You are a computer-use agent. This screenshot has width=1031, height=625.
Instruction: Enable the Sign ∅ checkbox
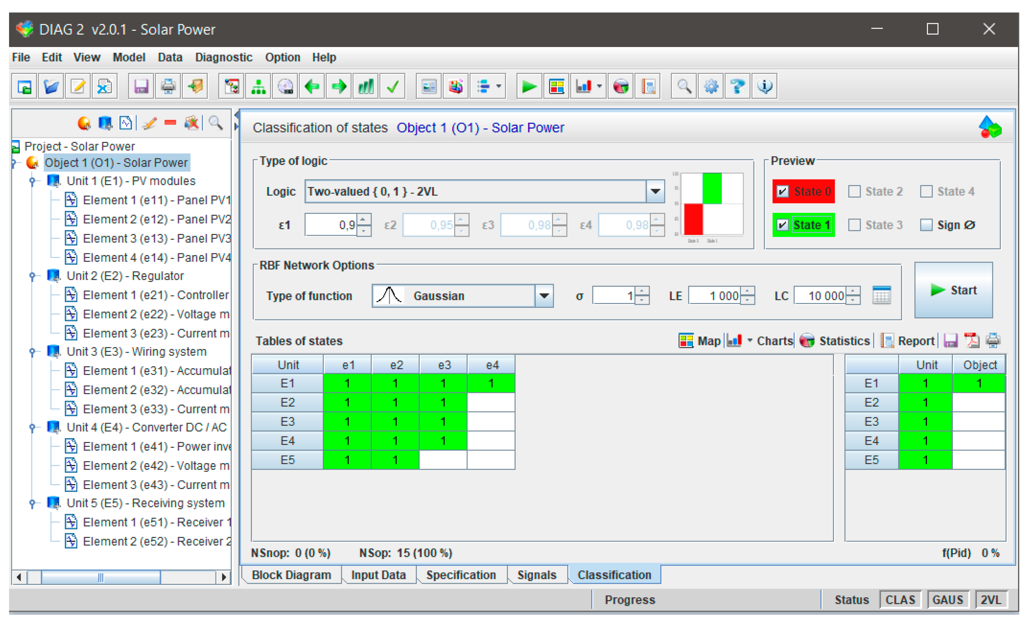pos(926,225)
